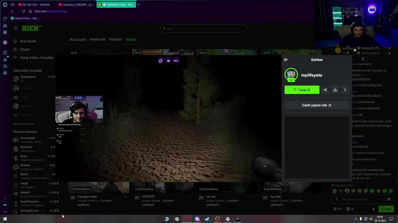Open chat shop storefront icon
This screenshot has height=223, width=398.
coord(348,209)
